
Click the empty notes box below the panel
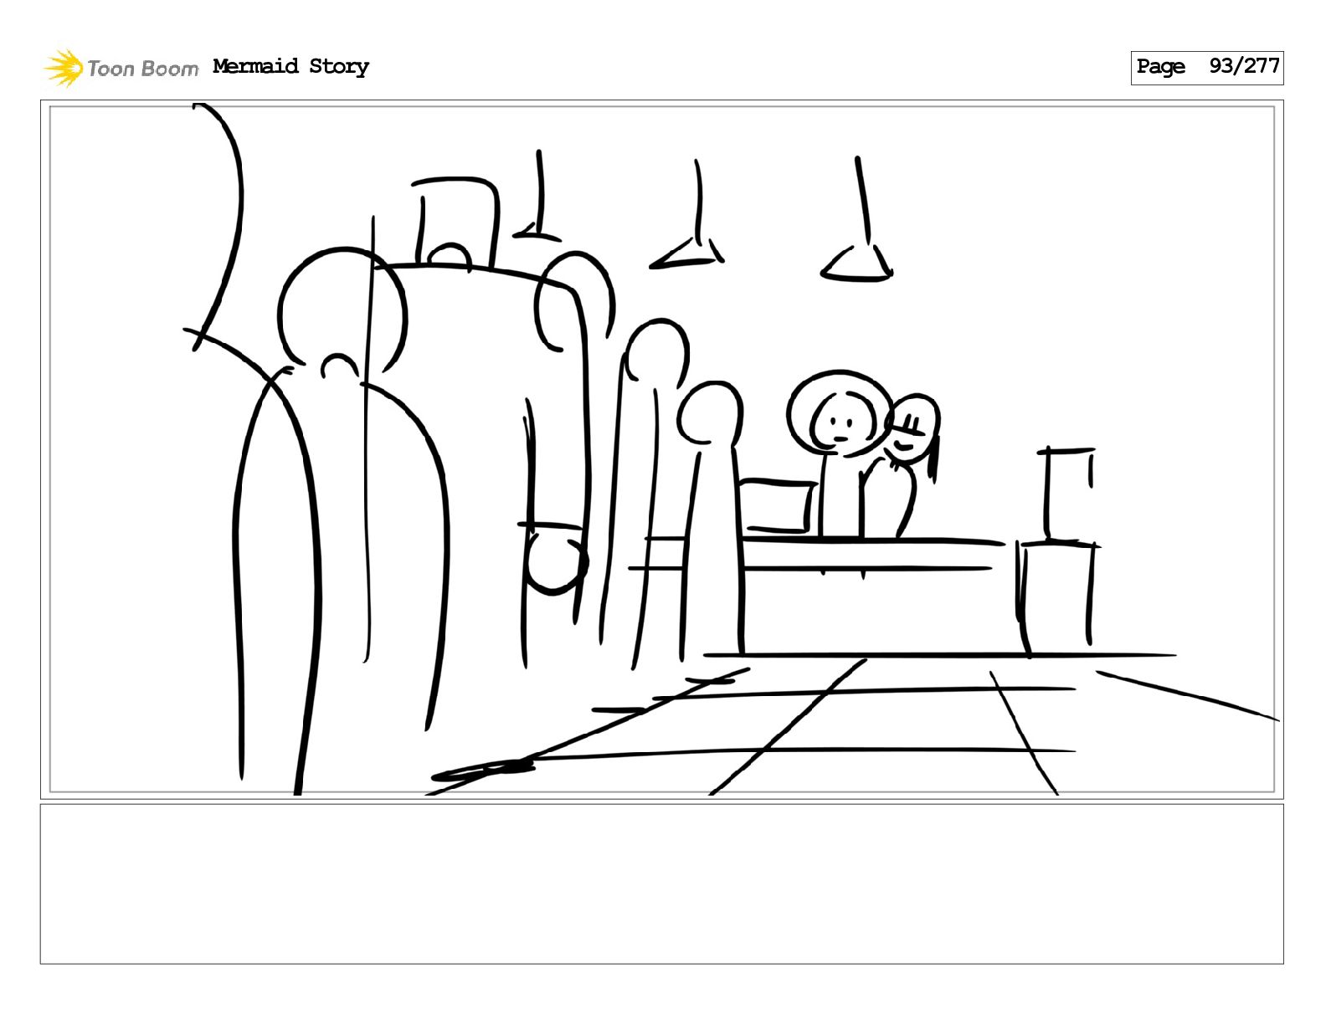click(661, 883)
